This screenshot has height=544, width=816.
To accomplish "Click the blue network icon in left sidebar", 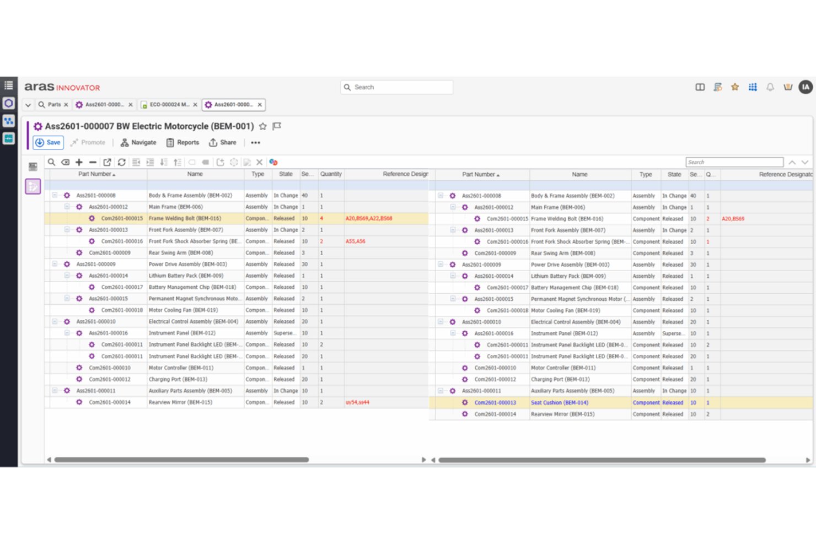I will pos(8,121).
